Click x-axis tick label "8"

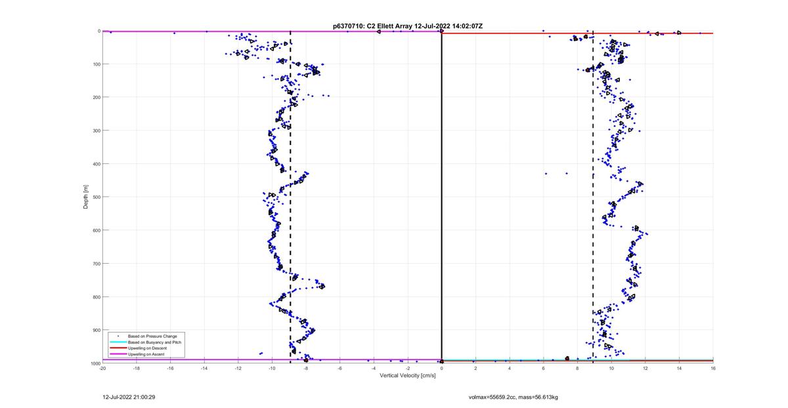[577, 369]
